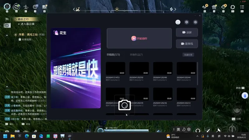
Task: Click the 故事线 storyline button
Action: click(x=187, y=44)
